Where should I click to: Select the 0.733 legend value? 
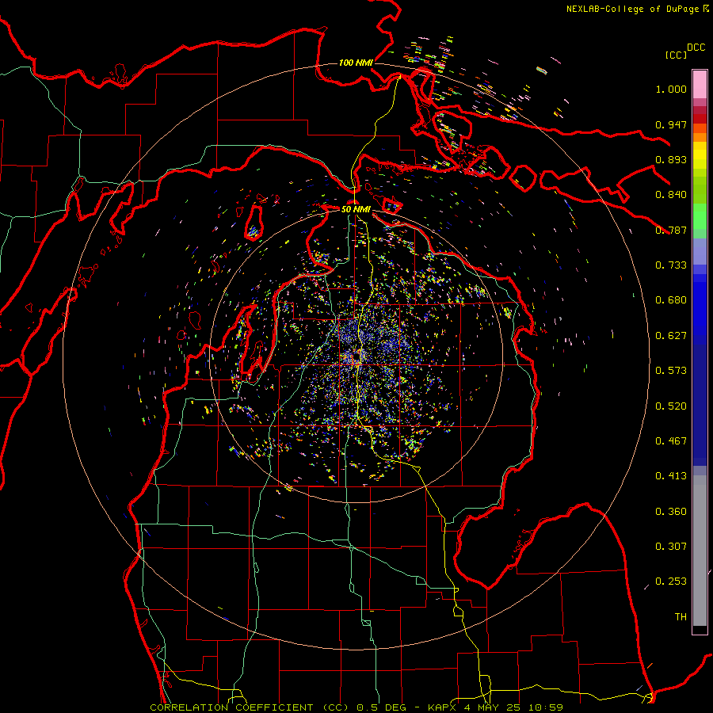coord(671,265)
